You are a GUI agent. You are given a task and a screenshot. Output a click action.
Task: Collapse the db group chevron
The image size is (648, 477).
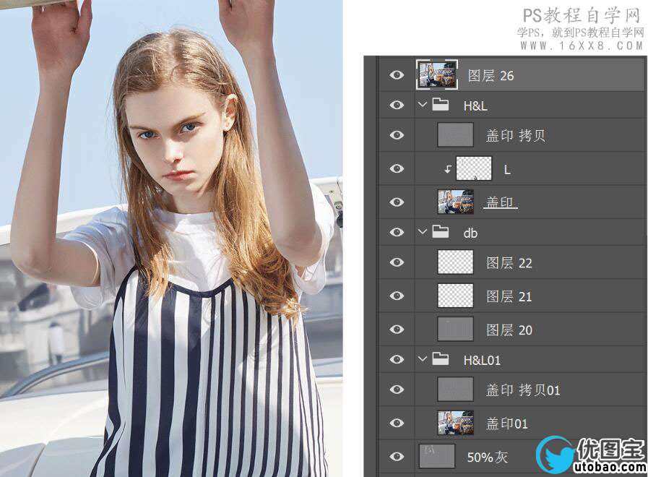[422, 232]
